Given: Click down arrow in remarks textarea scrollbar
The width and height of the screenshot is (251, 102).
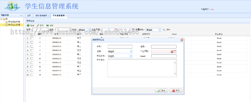Looking at the screenshot, I should pos(175,73).
